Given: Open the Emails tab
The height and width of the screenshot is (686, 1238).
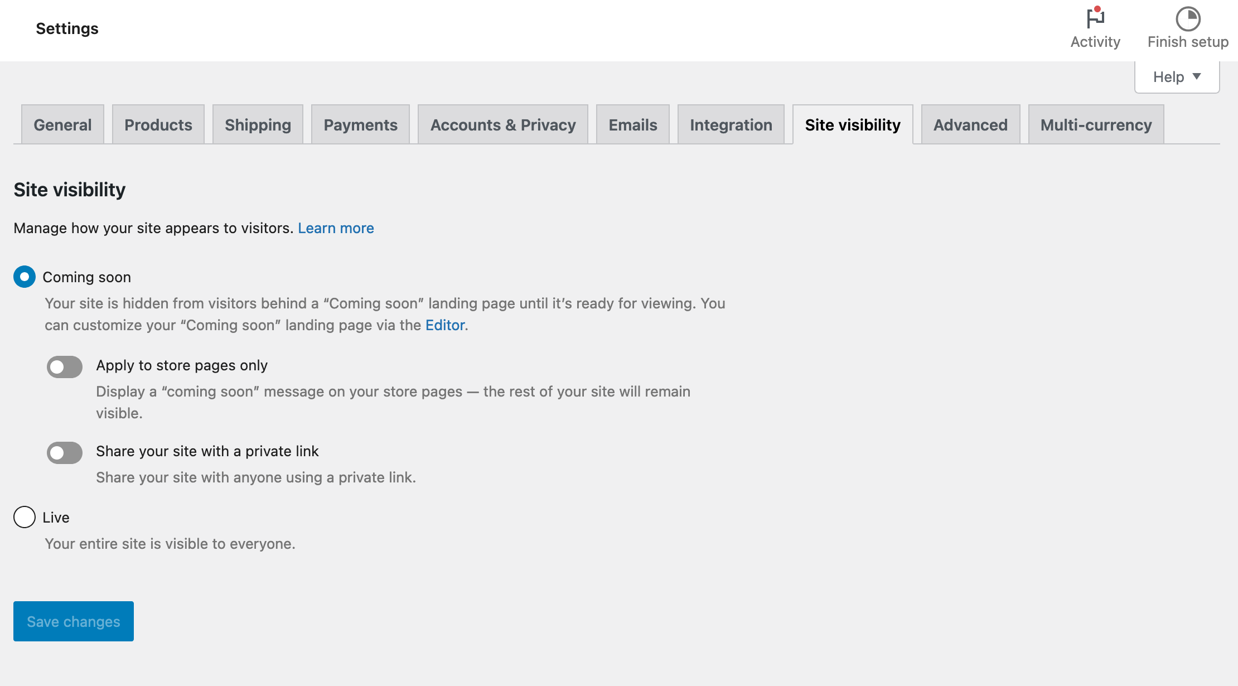Looking at the screenshot, I should coord(632,124).
